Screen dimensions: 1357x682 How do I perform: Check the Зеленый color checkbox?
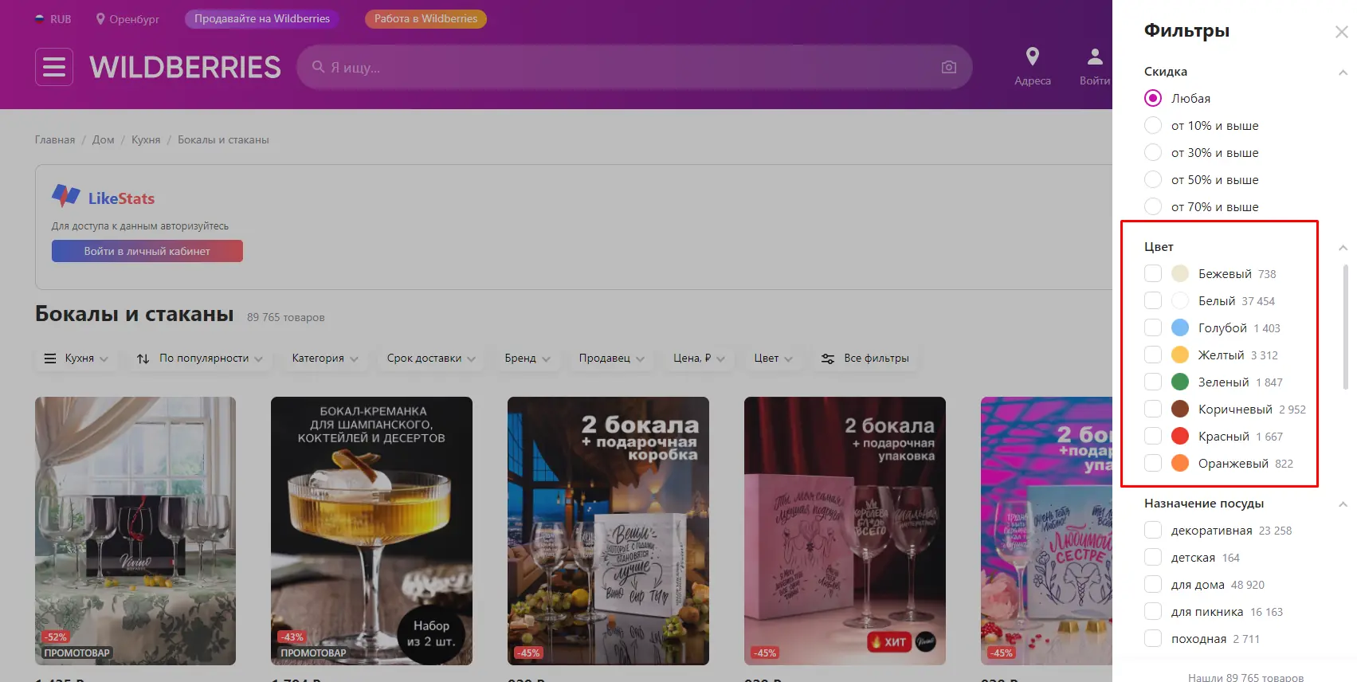click(x=1153, y=382)
